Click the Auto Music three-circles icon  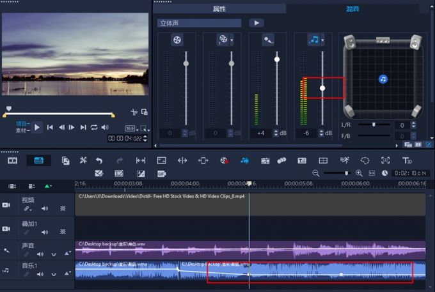click(281, 160)
